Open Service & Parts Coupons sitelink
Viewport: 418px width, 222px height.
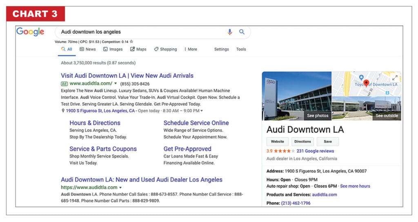click(x=103, y=149)
